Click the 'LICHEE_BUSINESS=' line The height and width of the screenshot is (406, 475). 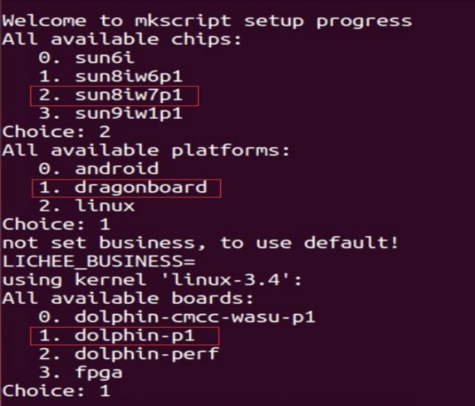pos(99,261)
